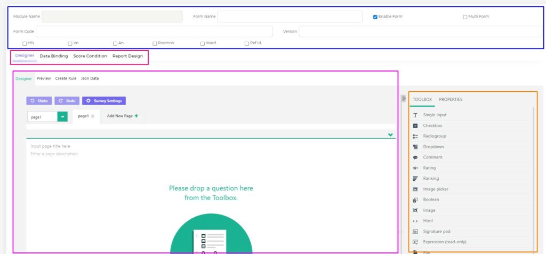546x254 pixels.
Task: Open the page1 selector dropdown
Action: [x=62, y=116]
